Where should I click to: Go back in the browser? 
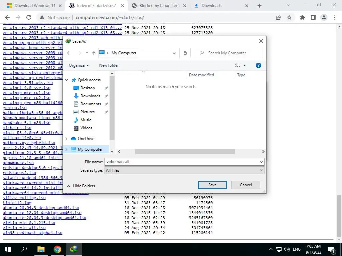click(7, 17)
